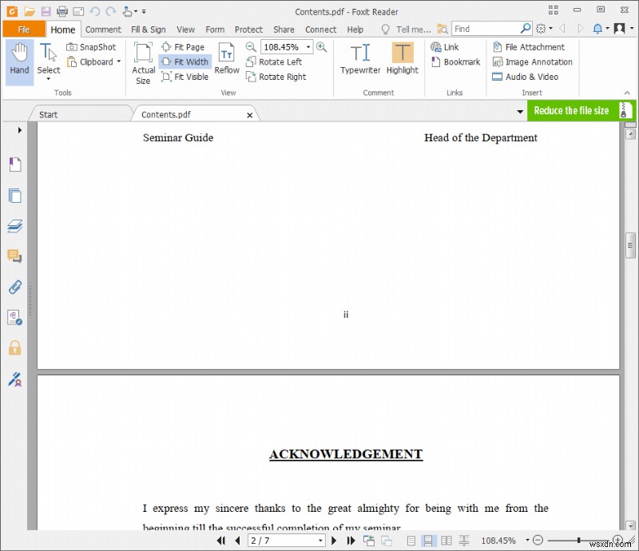Select the Highlight tool
Image resolution: width=639 pixels, height=551 pixels.
(x=402, y=60)
